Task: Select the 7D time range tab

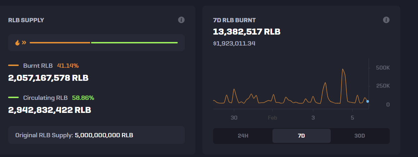Action: click(x=301, y=136)
